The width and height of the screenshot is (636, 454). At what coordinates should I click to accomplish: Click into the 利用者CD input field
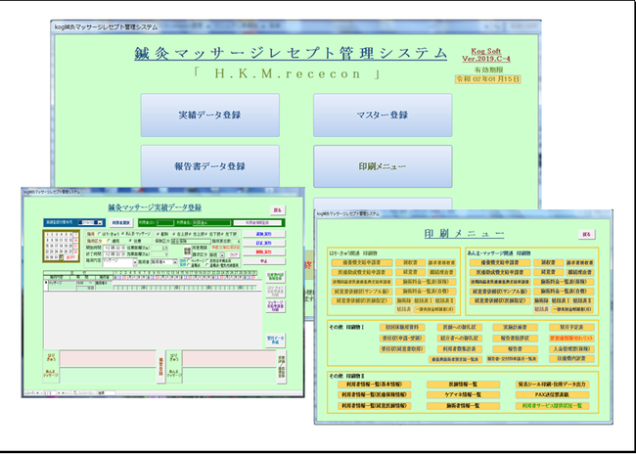click(x=165, y=223)
